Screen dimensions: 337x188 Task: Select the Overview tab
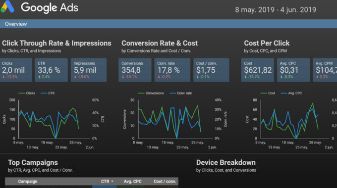click(x=16, y=24)
